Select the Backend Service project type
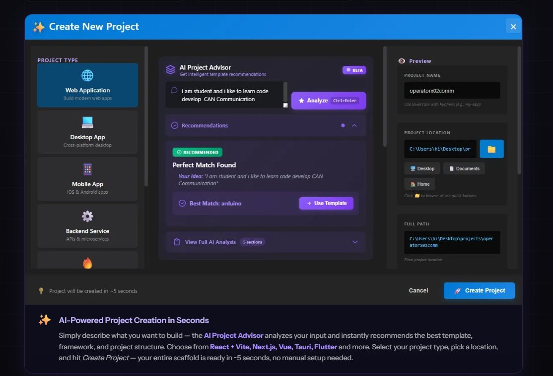 tap(87, 226)
